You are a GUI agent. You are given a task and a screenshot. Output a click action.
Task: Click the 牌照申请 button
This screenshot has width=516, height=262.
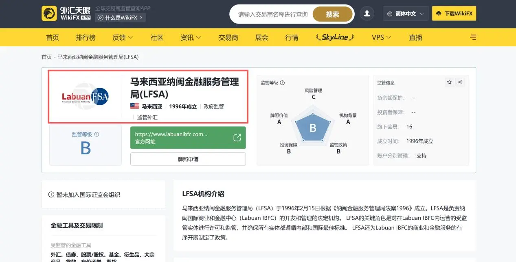tap(188, 159)
